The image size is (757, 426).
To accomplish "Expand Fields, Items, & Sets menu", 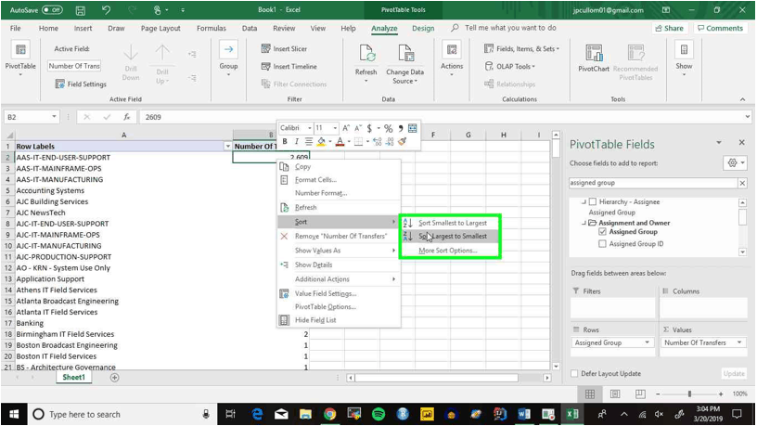I will click(522, 49).
